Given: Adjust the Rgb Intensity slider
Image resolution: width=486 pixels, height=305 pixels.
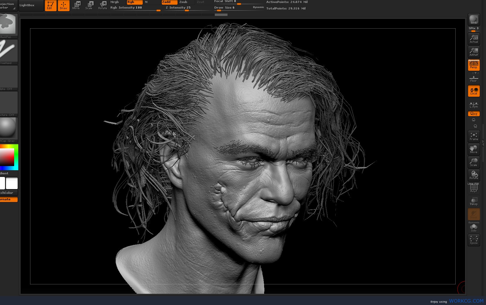Looking at the screenshot, I should click(x=135, y=8).
